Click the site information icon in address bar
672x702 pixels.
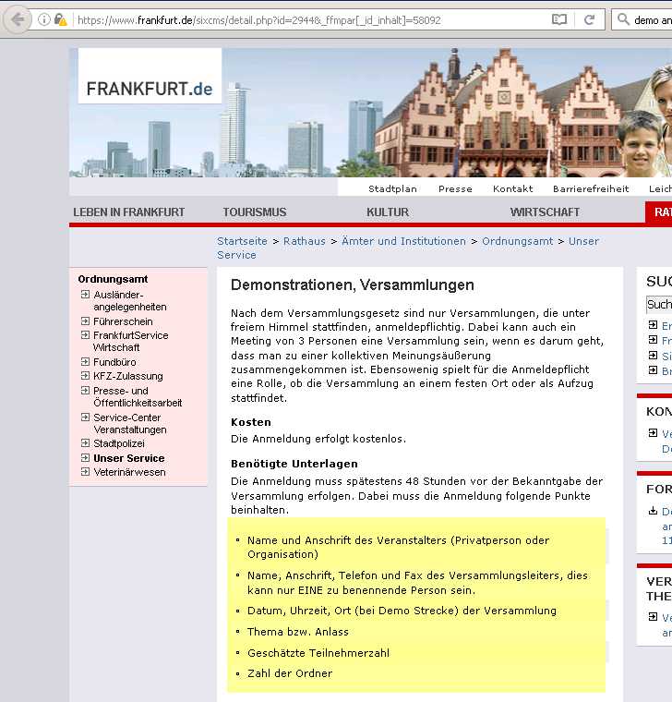point(43,19)
